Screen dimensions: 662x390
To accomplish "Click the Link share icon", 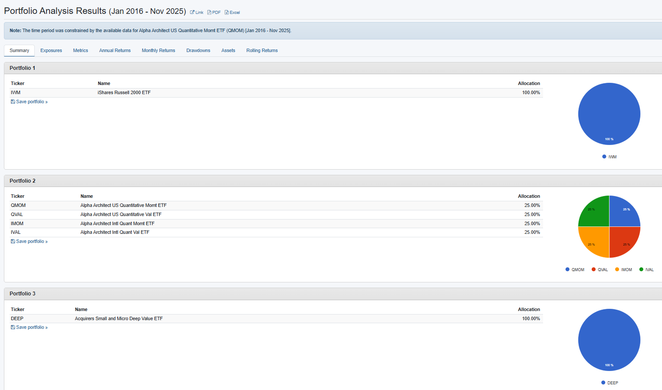I will (x=192, y=13).
